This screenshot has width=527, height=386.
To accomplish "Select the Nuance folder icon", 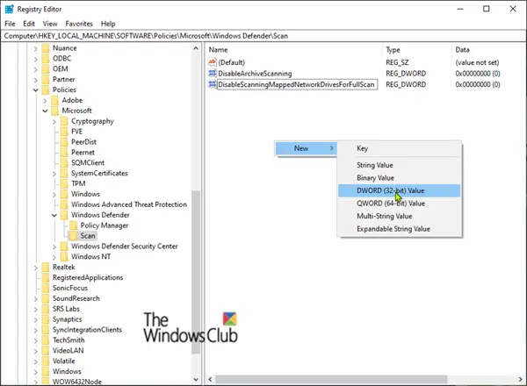I will click(x=46, y=48).
